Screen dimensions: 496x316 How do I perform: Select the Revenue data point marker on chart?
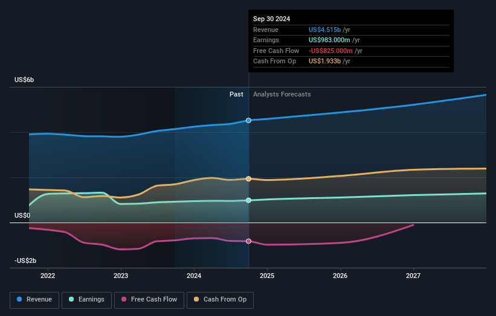(249, 120)
